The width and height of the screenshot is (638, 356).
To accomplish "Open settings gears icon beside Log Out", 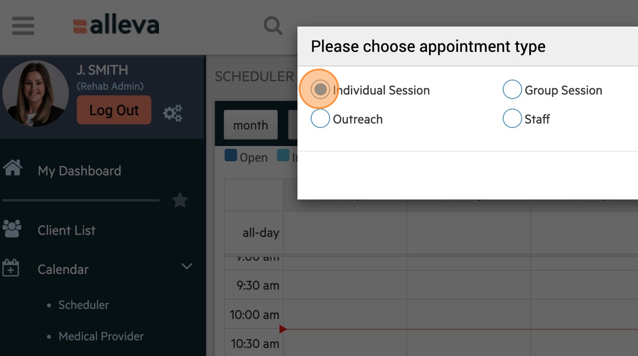I will pyautogui.click(x=173, y=113).
